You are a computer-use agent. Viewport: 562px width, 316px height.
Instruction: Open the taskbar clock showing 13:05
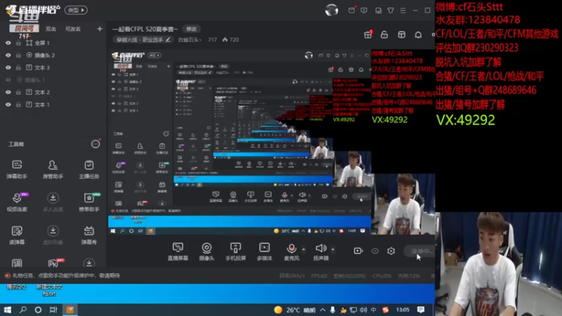(x=403, y=310)
